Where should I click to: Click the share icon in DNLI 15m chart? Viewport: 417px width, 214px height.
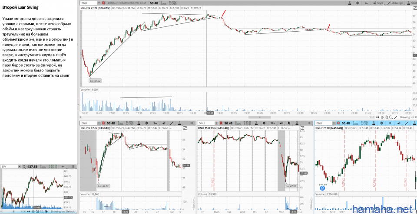click(281, 123)
